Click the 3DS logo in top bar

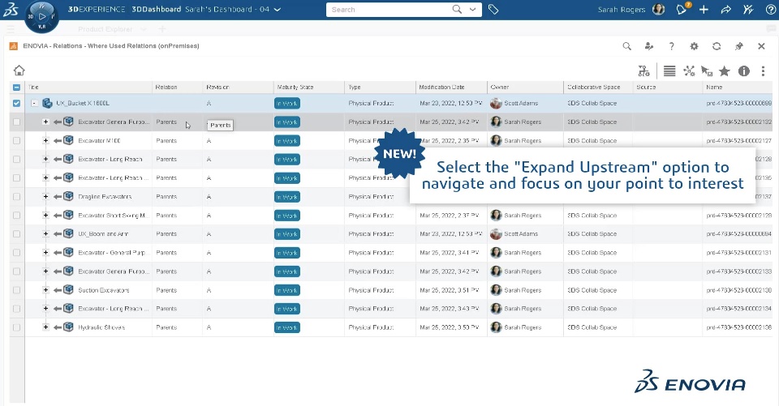coord(11,10)
